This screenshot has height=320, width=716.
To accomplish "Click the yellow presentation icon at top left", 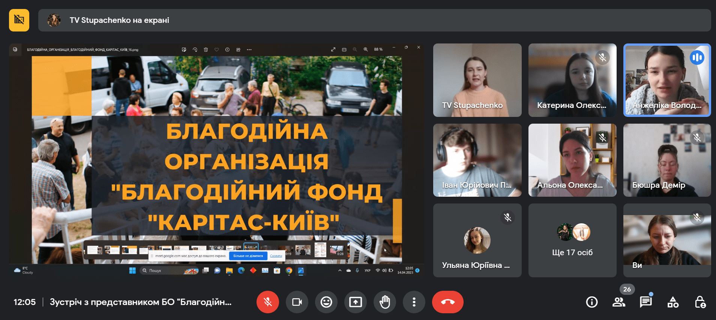I will click(19, 20).
